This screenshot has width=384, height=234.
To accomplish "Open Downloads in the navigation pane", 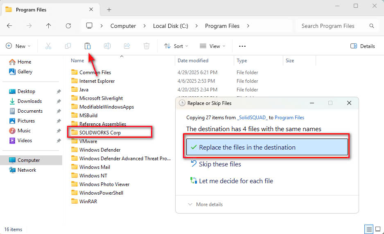I will point(25,101).
